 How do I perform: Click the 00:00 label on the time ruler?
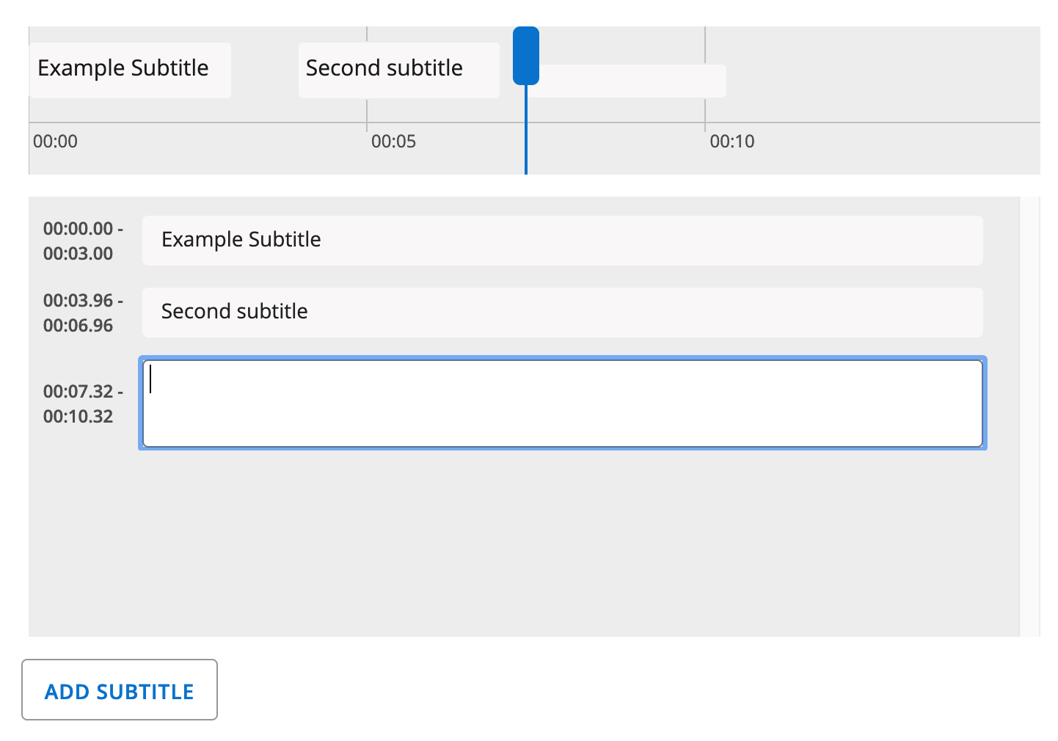[x=55, y=142]
